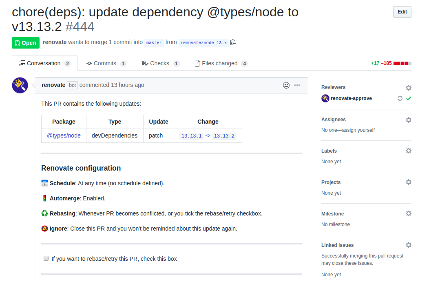The width and height of the screenshot is (440, 282).
Task: Click the Milestone sidebar heading
Action: click(332, 214)
